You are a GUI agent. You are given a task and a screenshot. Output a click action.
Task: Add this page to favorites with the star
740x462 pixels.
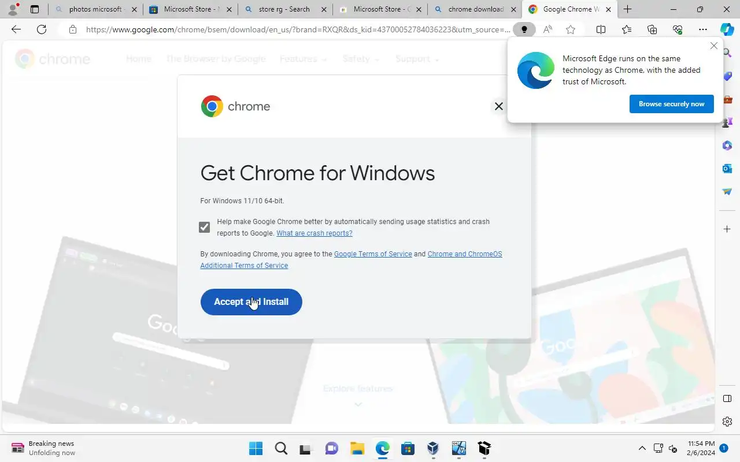(x=571, y=30)
